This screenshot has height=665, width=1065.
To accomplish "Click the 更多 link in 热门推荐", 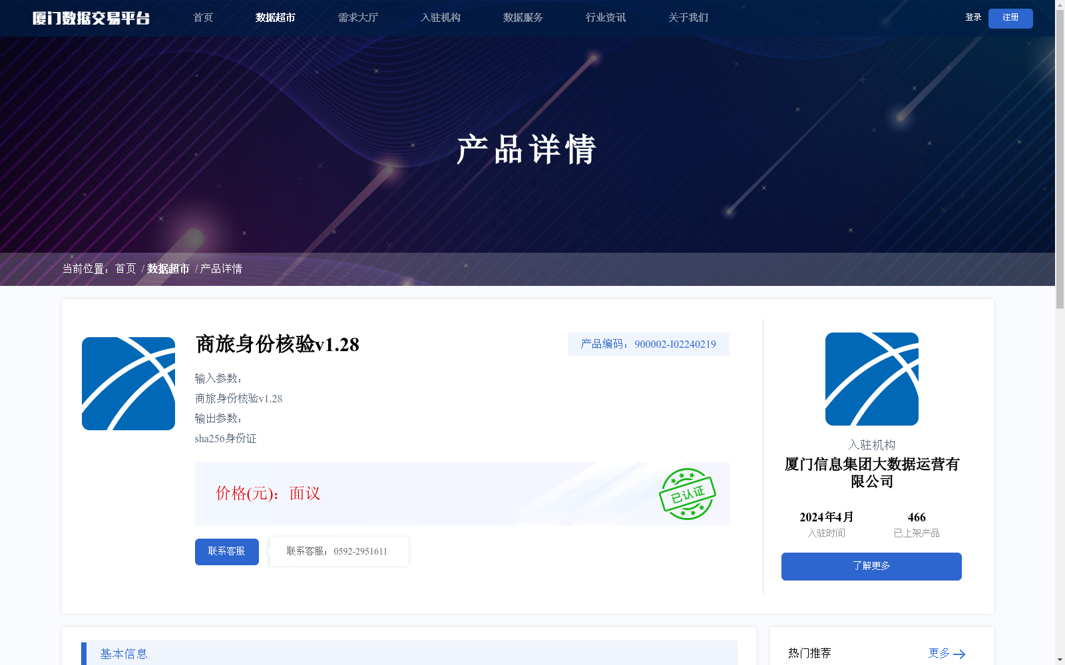I will point(939,654).
